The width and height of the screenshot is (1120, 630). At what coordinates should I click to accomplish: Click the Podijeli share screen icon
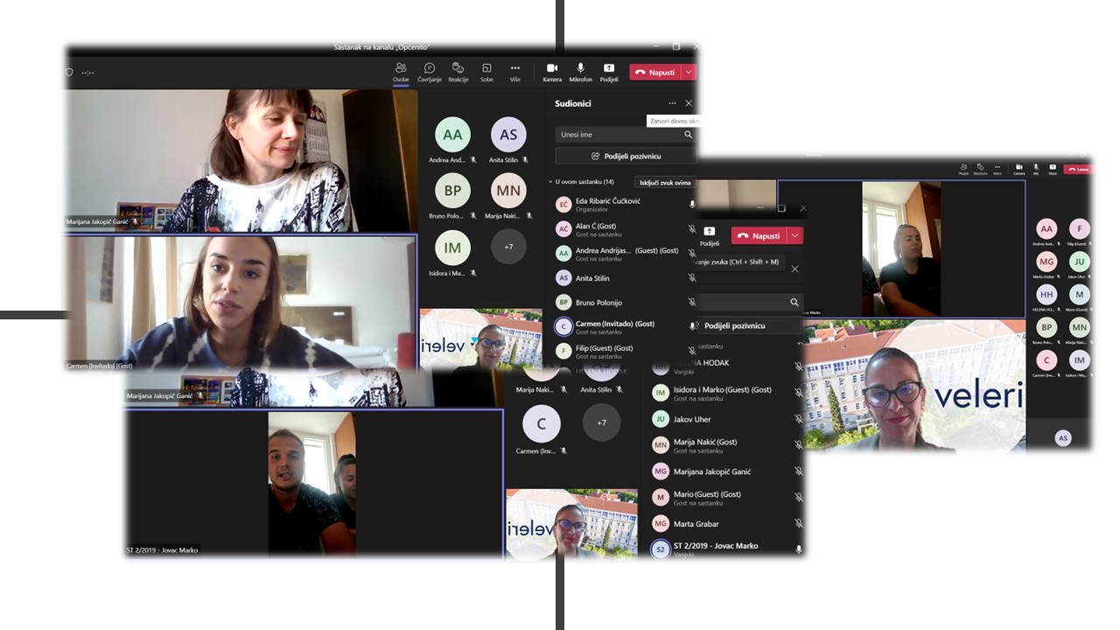pos(609,72)
